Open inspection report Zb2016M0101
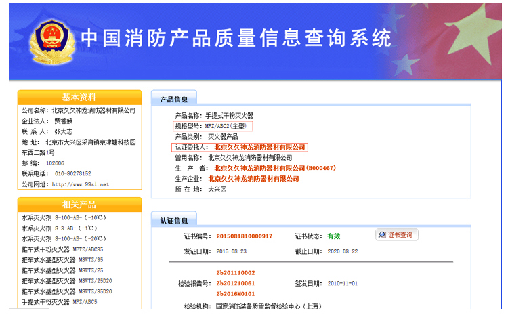Image resolution: width=508 pixels, height=336 pixels. 236,294
